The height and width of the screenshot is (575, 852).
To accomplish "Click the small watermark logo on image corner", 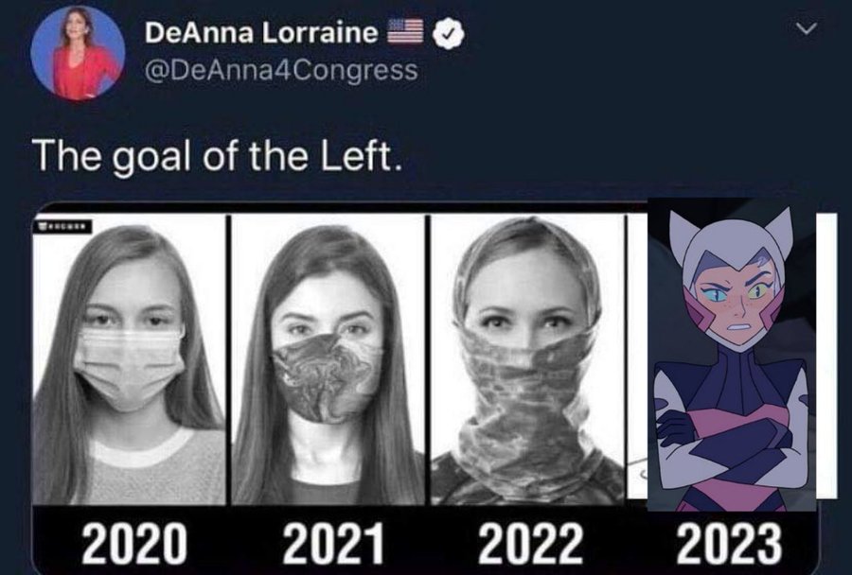I will click(x=62, y=226).
